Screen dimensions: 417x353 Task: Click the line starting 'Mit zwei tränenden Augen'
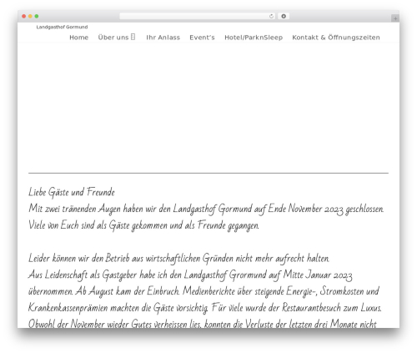coord(206,209)
